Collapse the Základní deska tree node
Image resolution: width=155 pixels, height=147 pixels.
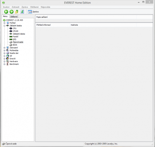point(4,26)
